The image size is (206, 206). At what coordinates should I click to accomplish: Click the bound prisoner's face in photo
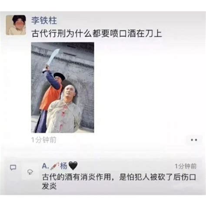point(69,92)
